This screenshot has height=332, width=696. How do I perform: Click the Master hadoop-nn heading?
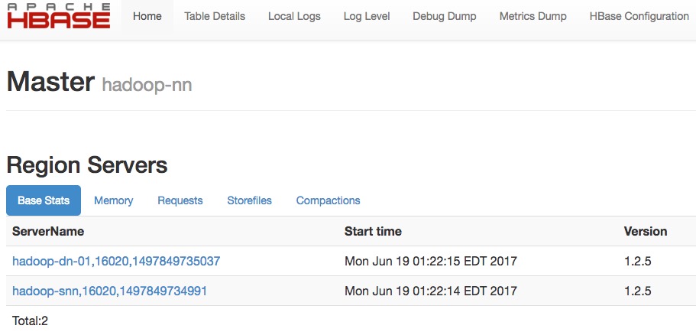[99, 82]
